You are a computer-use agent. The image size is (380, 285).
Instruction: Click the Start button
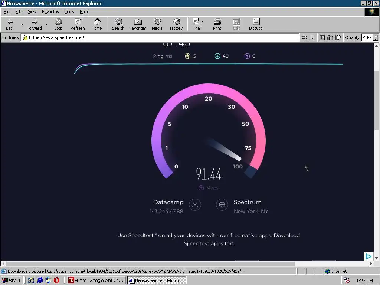[x=11, y=281]
